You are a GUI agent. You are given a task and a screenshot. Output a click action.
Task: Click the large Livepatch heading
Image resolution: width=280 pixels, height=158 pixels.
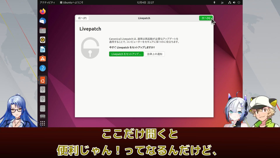[90, 29]
